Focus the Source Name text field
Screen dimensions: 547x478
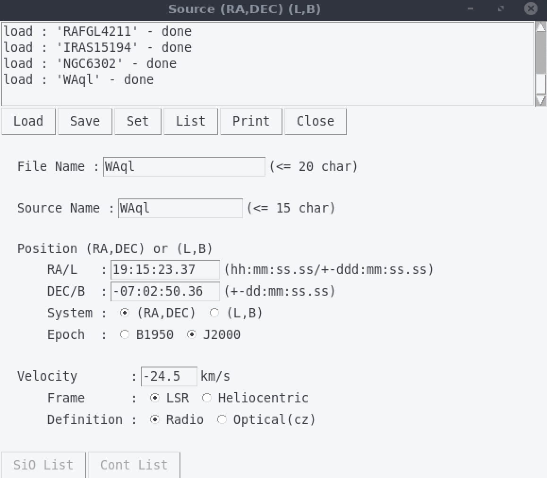180,208
